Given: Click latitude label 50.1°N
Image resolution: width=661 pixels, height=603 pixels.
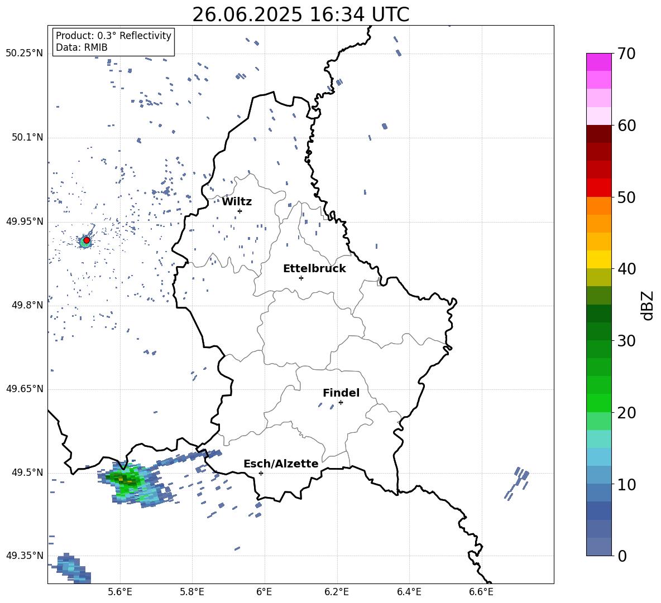Looking at the screenshot, I should point(27,137).
